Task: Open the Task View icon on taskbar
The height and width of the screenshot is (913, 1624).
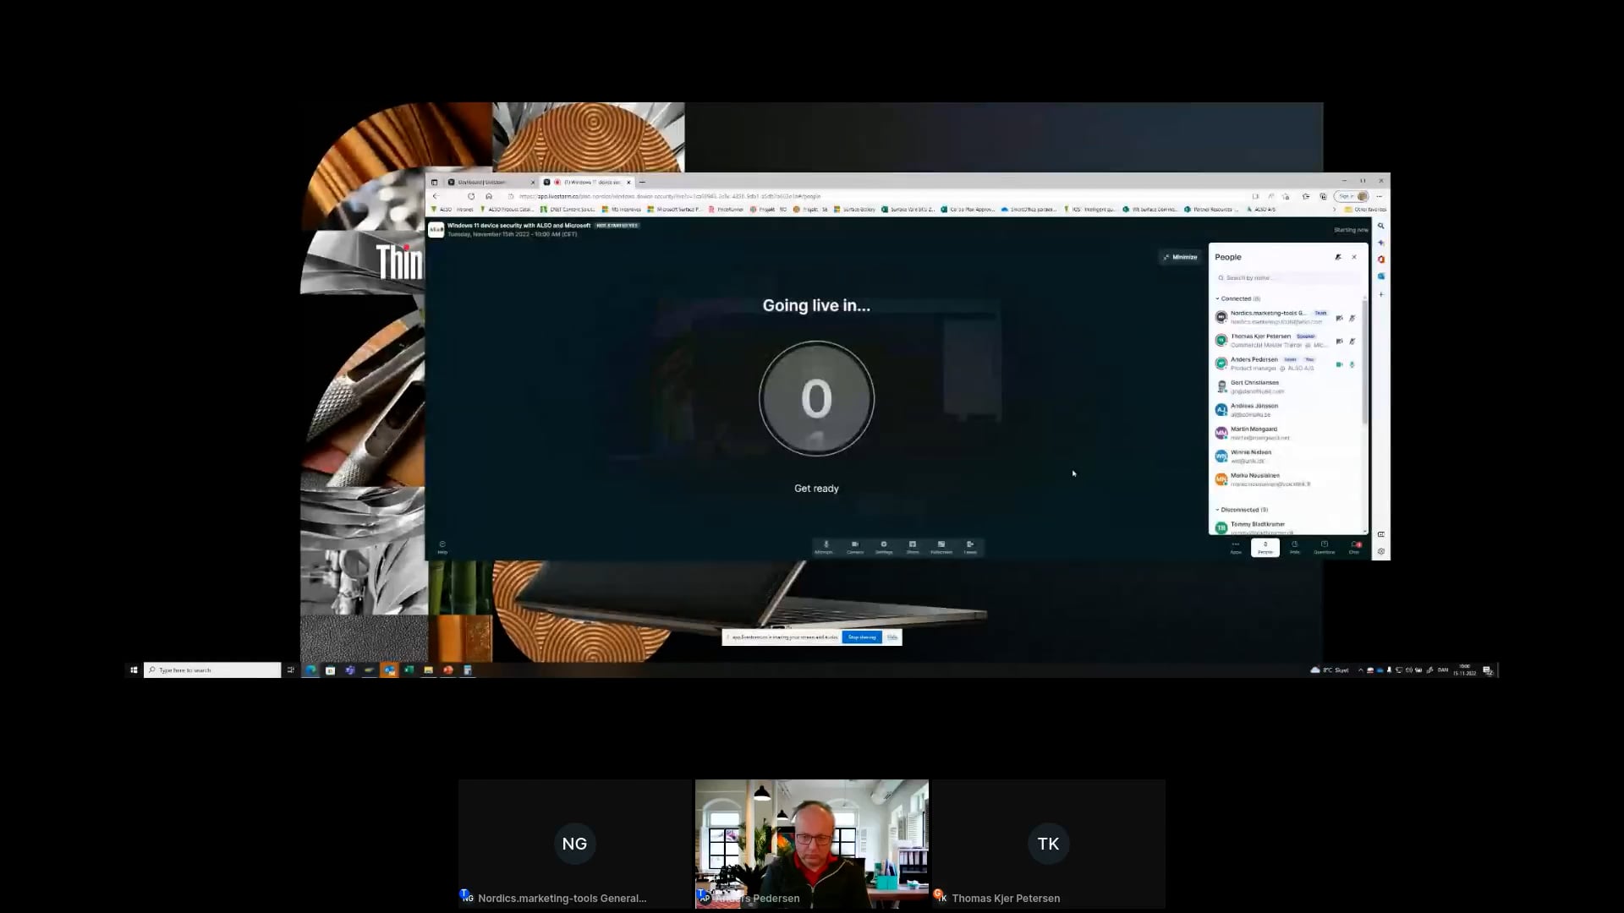Action: [x=291, y=670]
